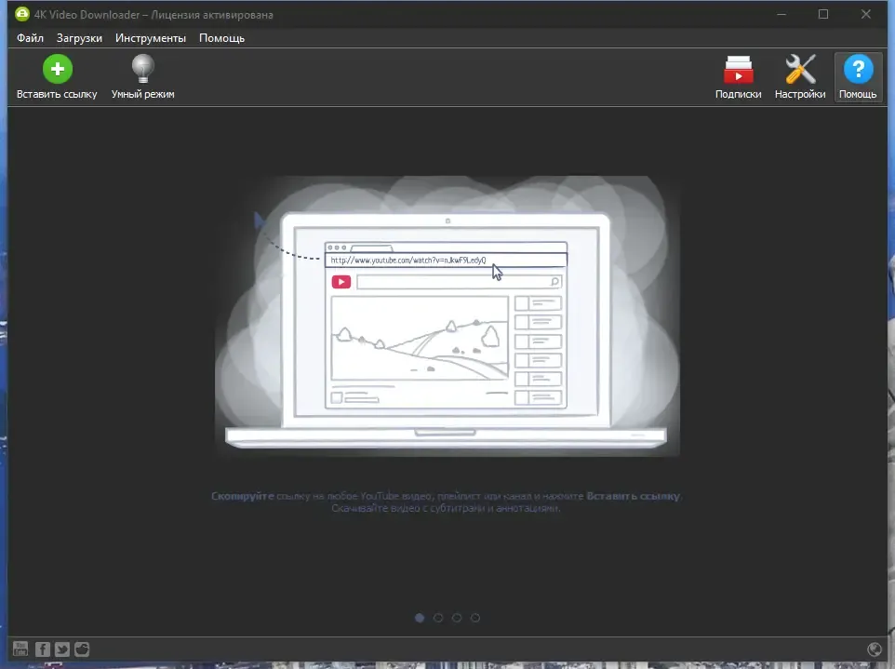This screenshot has height=669, width=895.
Task: Open Настройки wrench and screwdriver icon
Action: click(800, 69)
